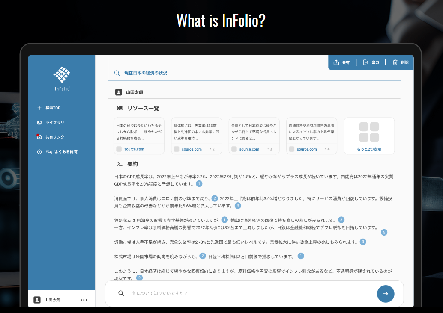Click the 出力 export button
Screen dimensions: 443x313
(371, 62)
